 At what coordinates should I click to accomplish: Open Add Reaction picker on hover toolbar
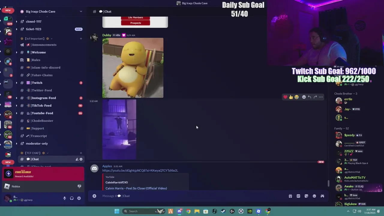(304, 97)
